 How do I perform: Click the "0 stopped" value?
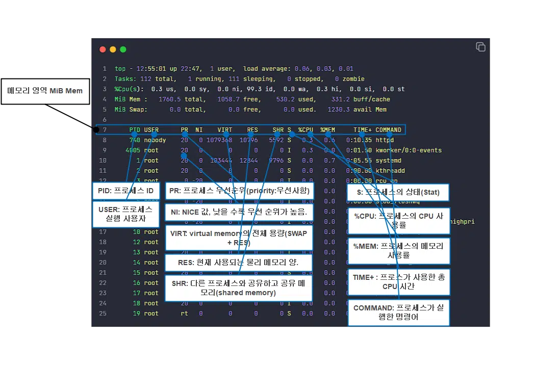click(x=306, y=79)
